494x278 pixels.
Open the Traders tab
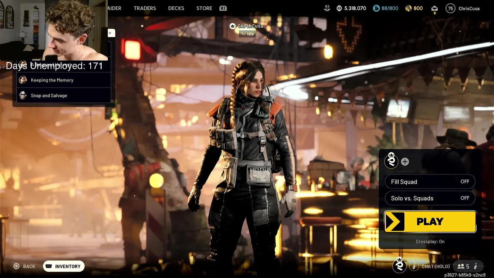point(145,8)
